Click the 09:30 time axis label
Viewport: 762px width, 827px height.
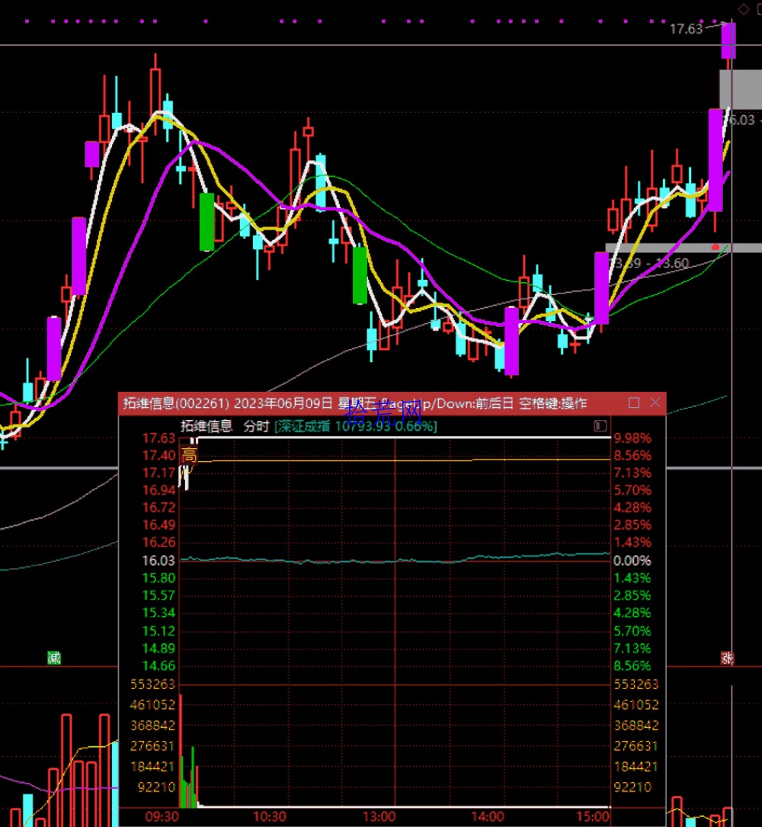[162, 816]
